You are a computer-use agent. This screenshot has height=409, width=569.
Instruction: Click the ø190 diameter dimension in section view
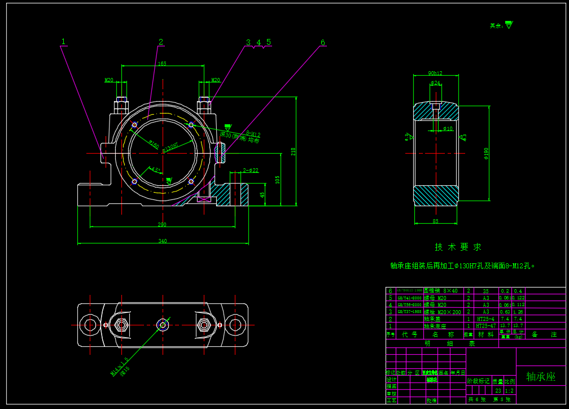coord(486,153)
